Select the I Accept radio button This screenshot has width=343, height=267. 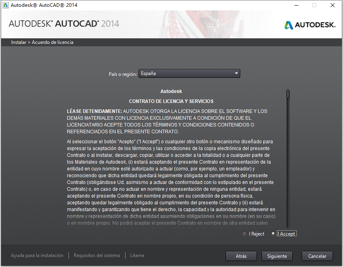pos(273,234)
